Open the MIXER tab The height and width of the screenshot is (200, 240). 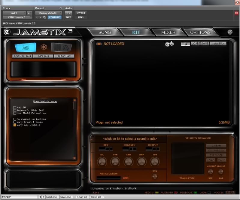[x=168, y=32]
